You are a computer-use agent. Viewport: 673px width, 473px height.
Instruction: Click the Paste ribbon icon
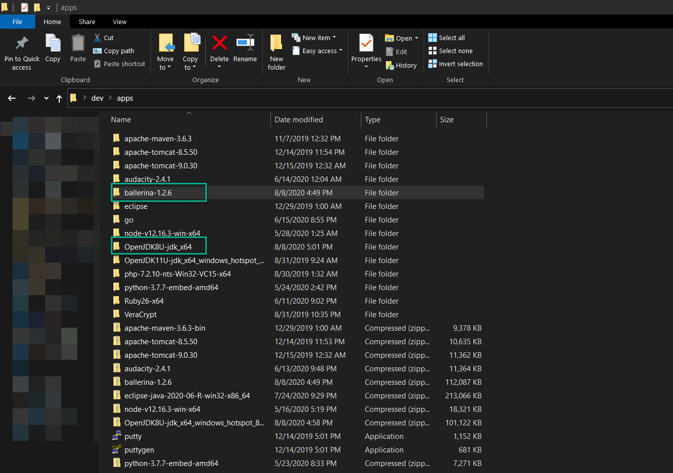click(78, 43)
